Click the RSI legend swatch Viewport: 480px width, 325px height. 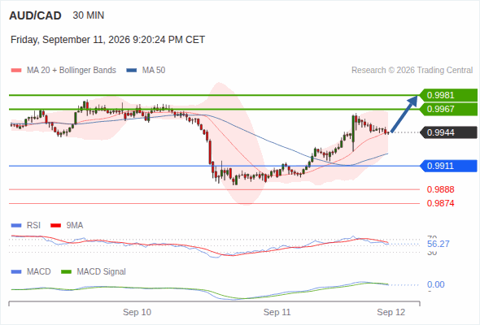click(x=16, y=226)
